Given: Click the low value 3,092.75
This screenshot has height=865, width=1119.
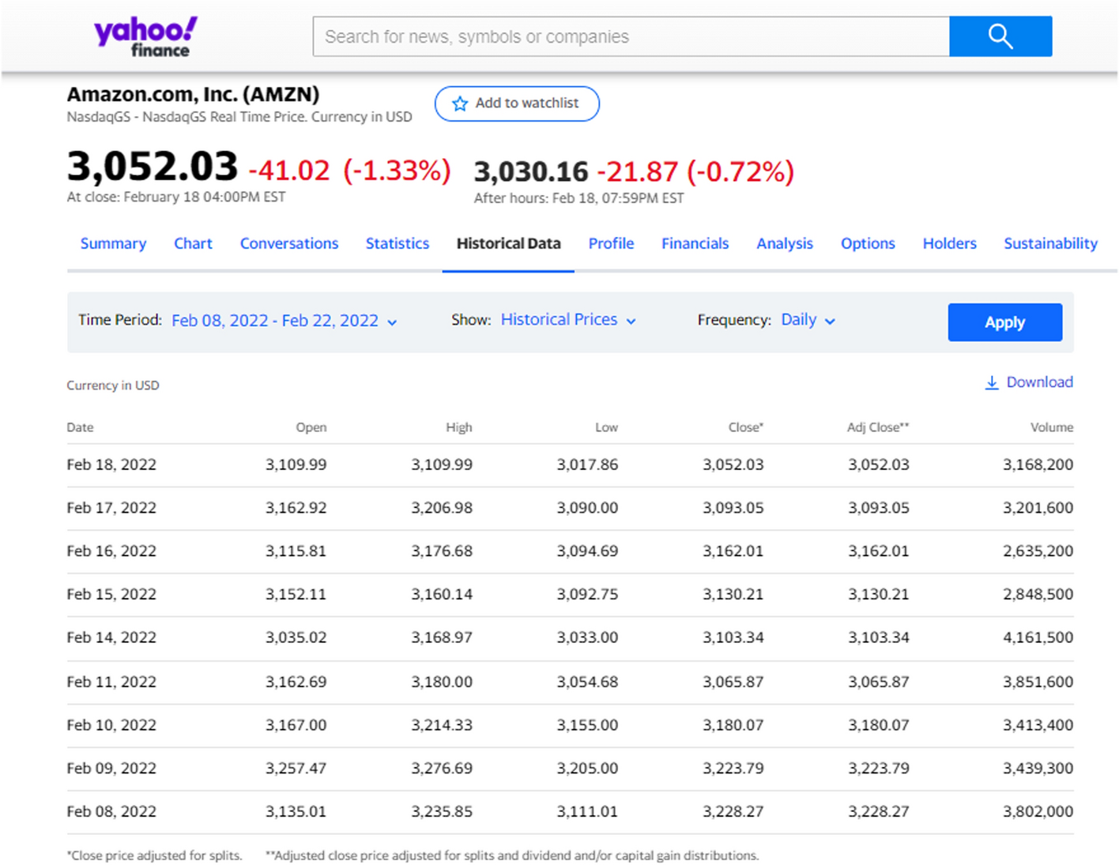Looking at the screenshot, I should click(x=587, y=594).
